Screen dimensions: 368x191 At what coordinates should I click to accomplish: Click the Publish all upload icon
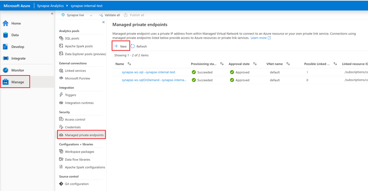[x=126, y=15]
